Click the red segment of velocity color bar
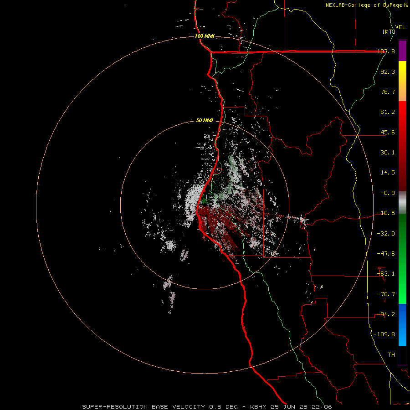 click(402, 146)
